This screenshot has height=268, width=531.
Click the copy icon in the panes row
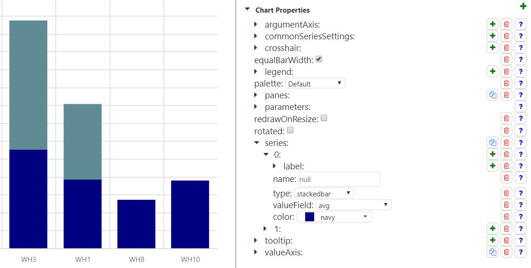point(492,95)
